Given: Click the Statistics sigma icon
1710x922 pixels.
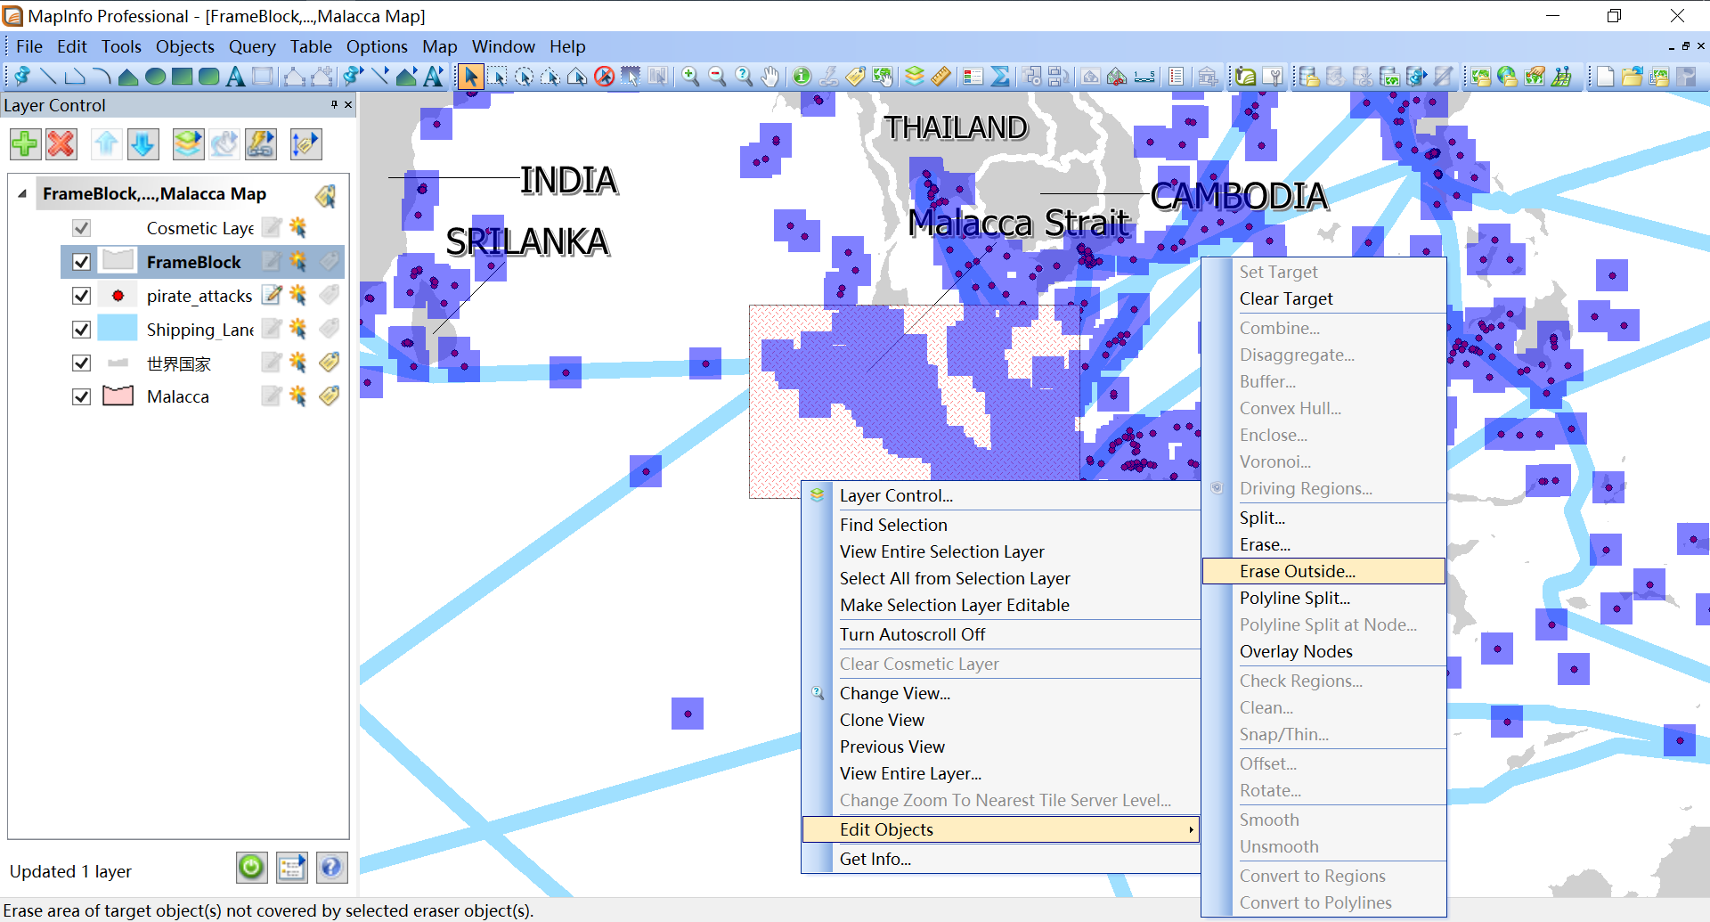Looking at the screenshot, I should (x=1000, y=77).
